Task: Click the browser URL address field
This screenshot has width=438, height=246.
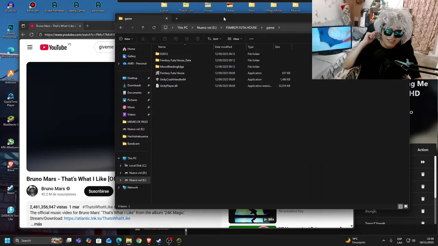Action: pyautogui.click(x=79, y=35)
